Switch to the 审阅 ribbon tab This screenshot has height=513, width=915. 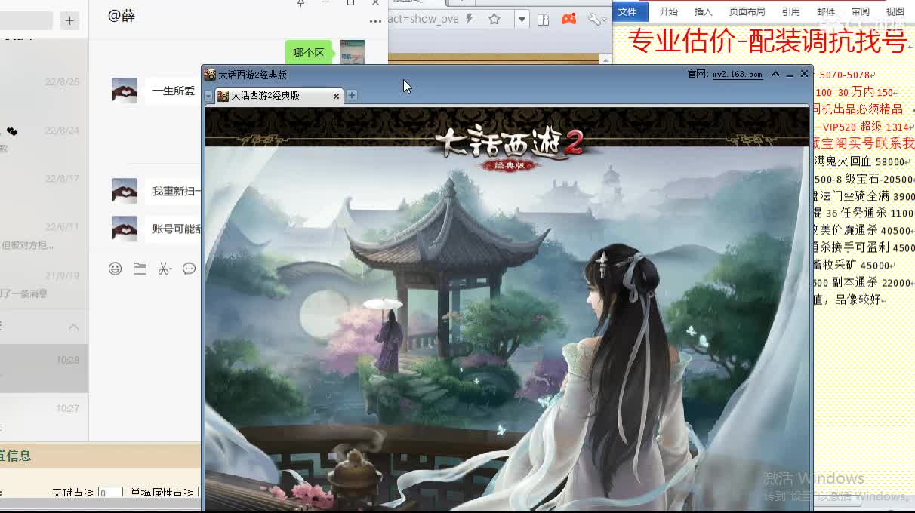coord(860,11)
